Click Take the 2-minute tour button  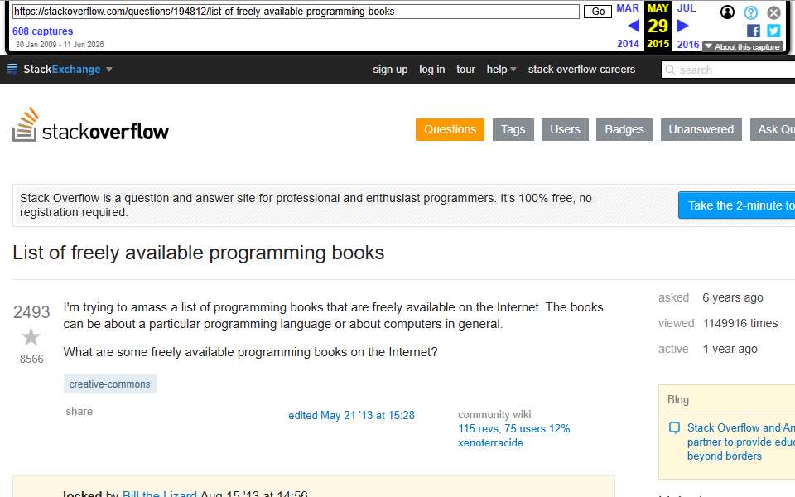[x=737, y=205]
